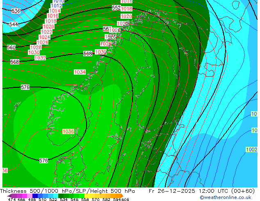260x201 pixels.
Task: Select the 576 label above Norway coast
Action: pos(25,87)
